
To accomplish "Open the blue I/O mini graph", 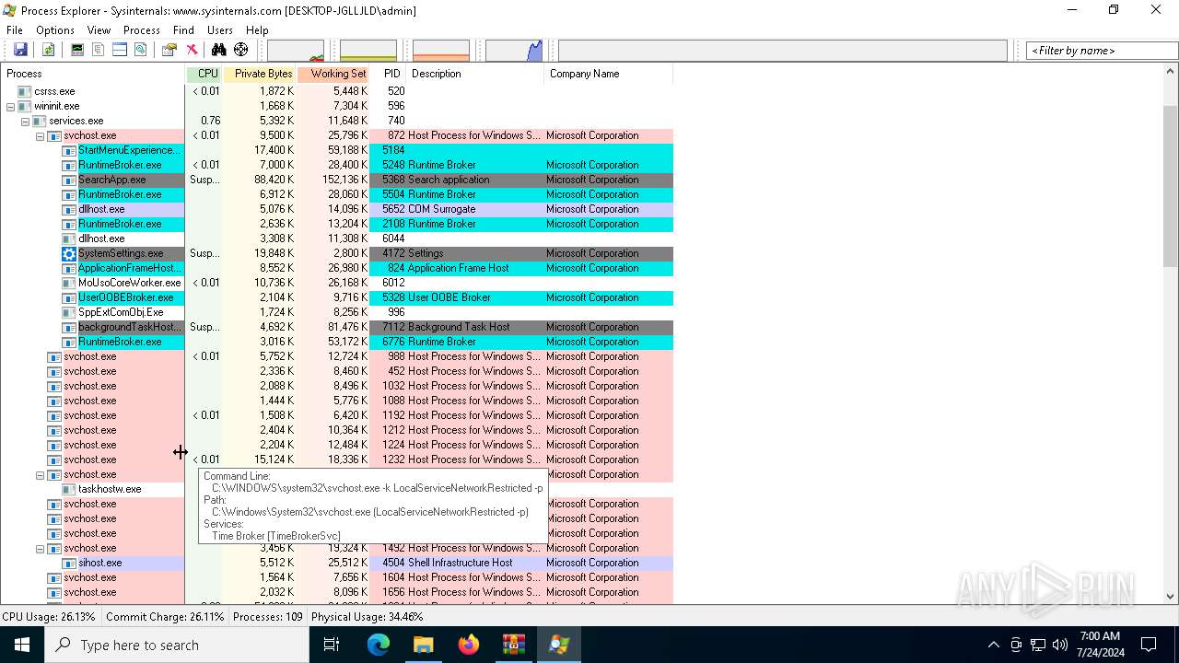I will point(514,51).
